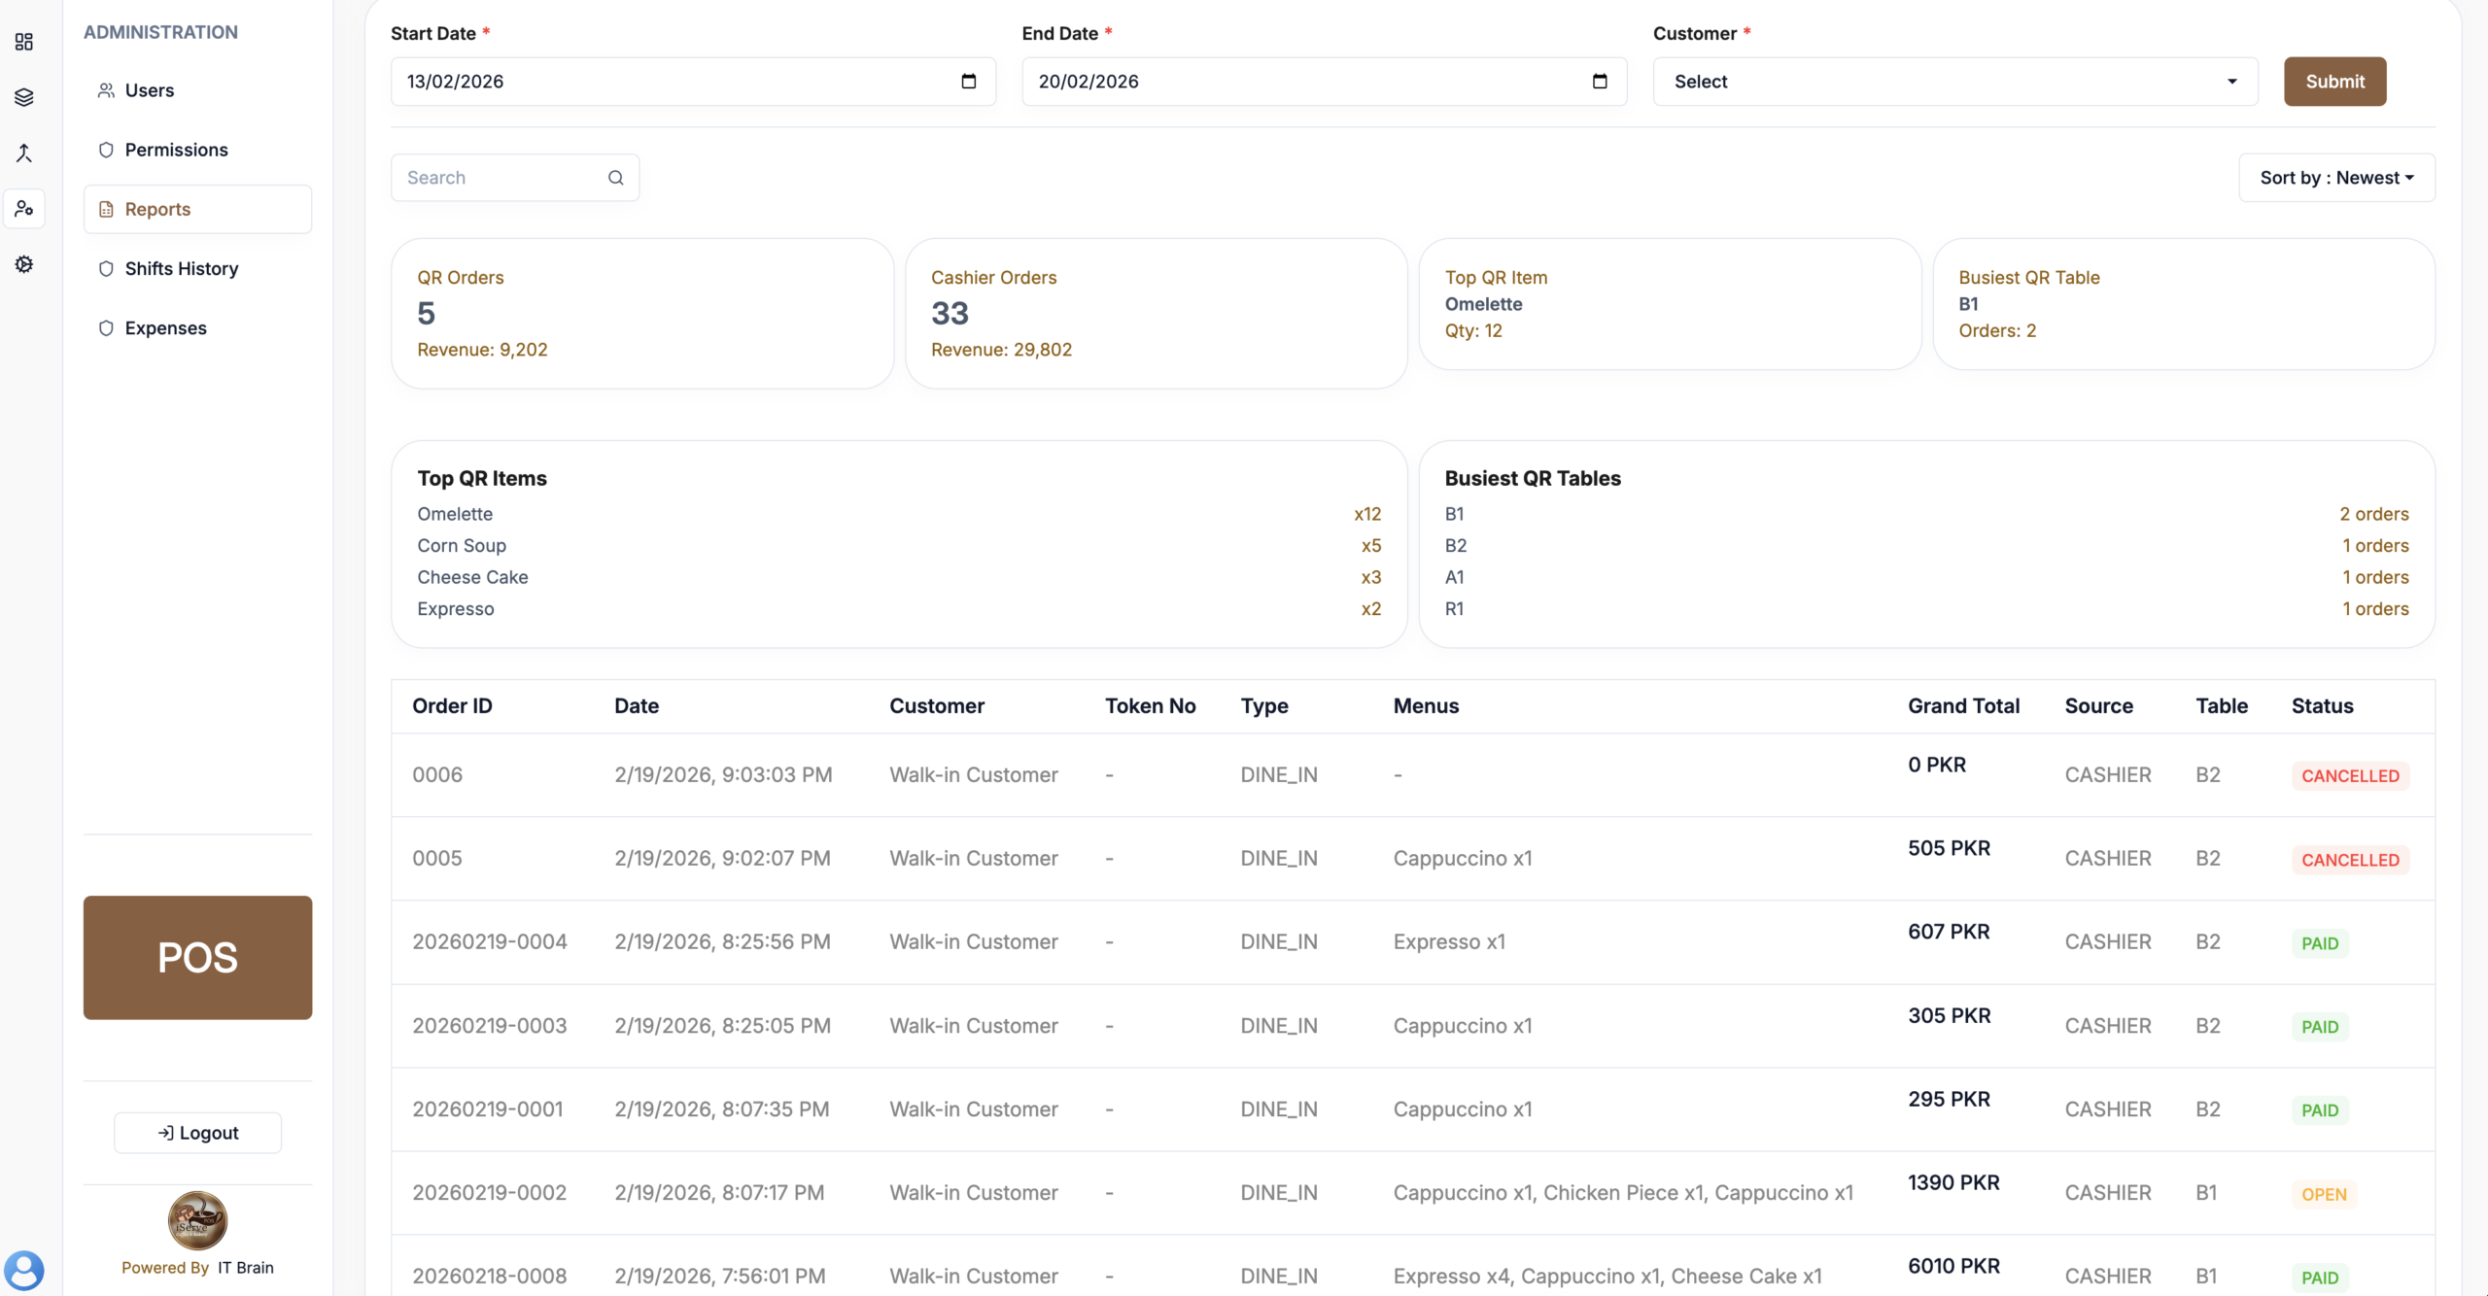
Task: Click the search magnifier icon
Action: [x=615, y=178]
